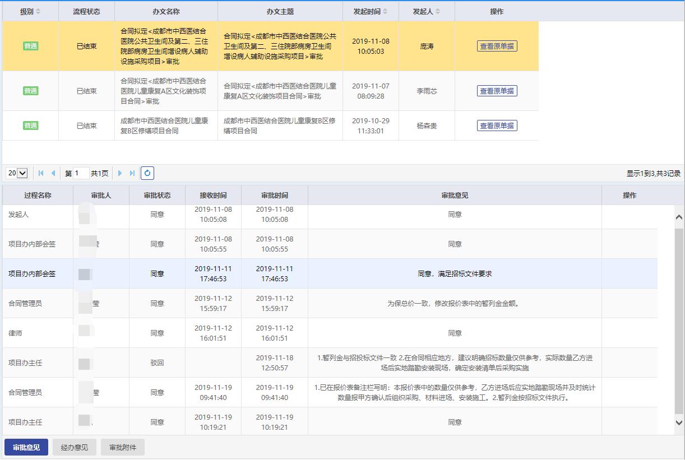Sort by 级别 column using sort icon
This screenshot has height=460, width=685.
pos(38,12)
